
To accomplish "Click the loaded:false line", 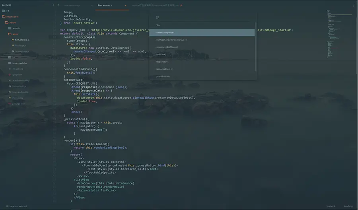I will click(81, 58).
